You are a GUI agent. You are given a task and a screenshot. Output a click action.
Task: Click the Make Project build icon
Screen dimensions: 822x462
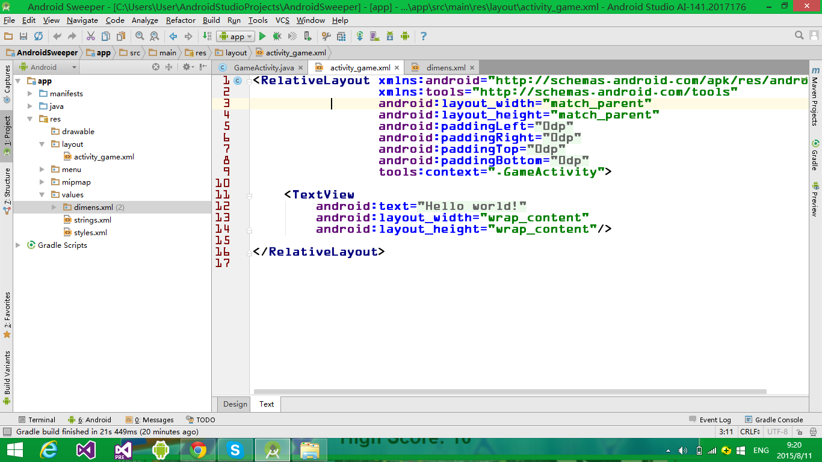click(207, 36)
